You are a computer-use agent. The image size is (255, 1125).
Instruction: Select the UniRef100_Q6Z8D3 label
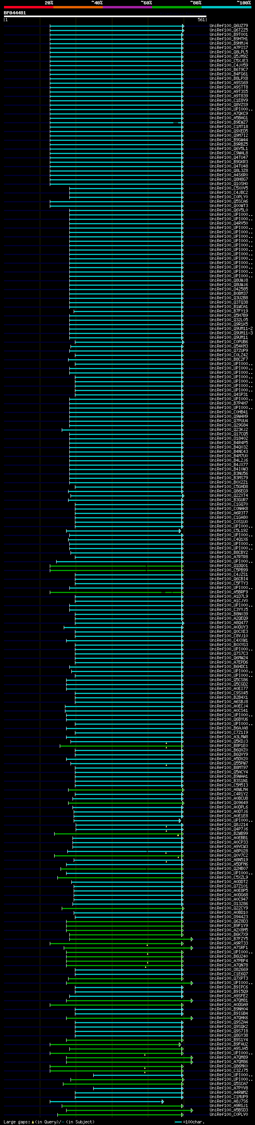point(229,921)
